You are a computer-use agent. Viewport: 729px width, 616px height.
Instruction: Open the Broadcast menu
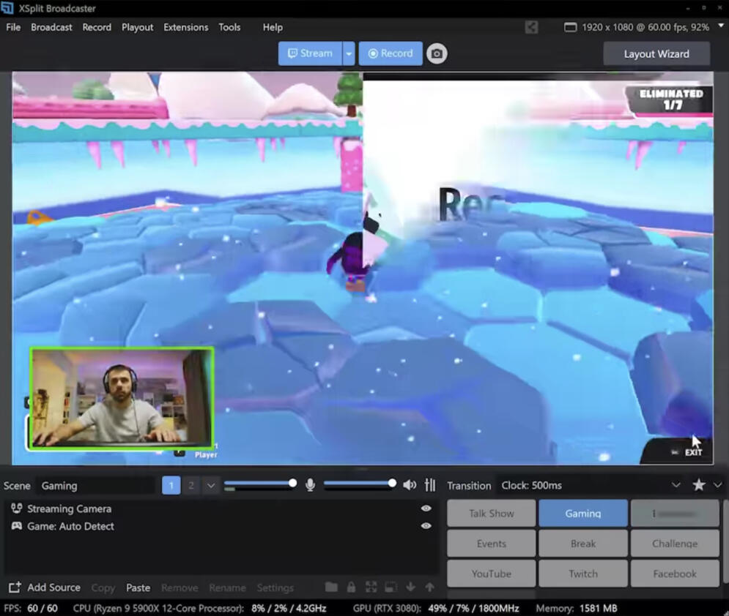pos(51,27)
